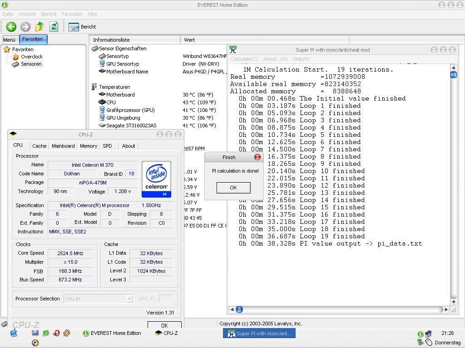The image size is (465, 348).
Task: Launch Opera from quick launch bar
Action: [x=56, y=333]
